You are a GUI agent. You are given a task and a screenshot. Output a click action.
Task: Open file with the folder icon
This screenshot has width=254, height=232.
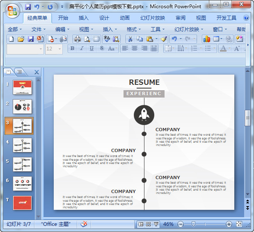[21, 39]
